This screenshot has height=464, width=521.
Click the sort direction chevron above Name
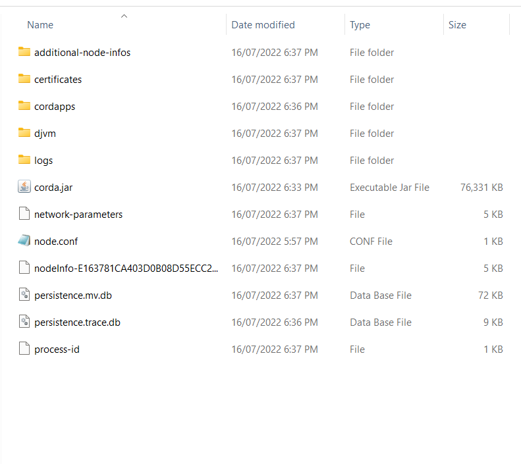pyautogui.click(x=124, y=16)
